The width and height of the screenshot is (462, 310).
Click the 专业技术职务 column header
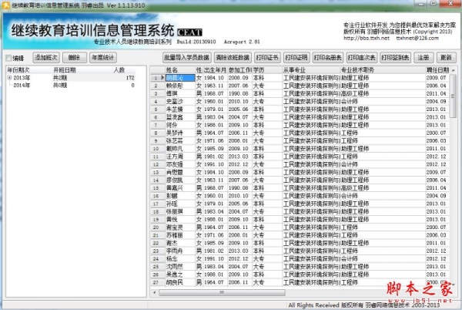[x=357, y=70]
